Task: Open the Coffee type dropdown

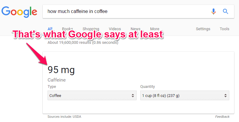Action: [92, 95]
